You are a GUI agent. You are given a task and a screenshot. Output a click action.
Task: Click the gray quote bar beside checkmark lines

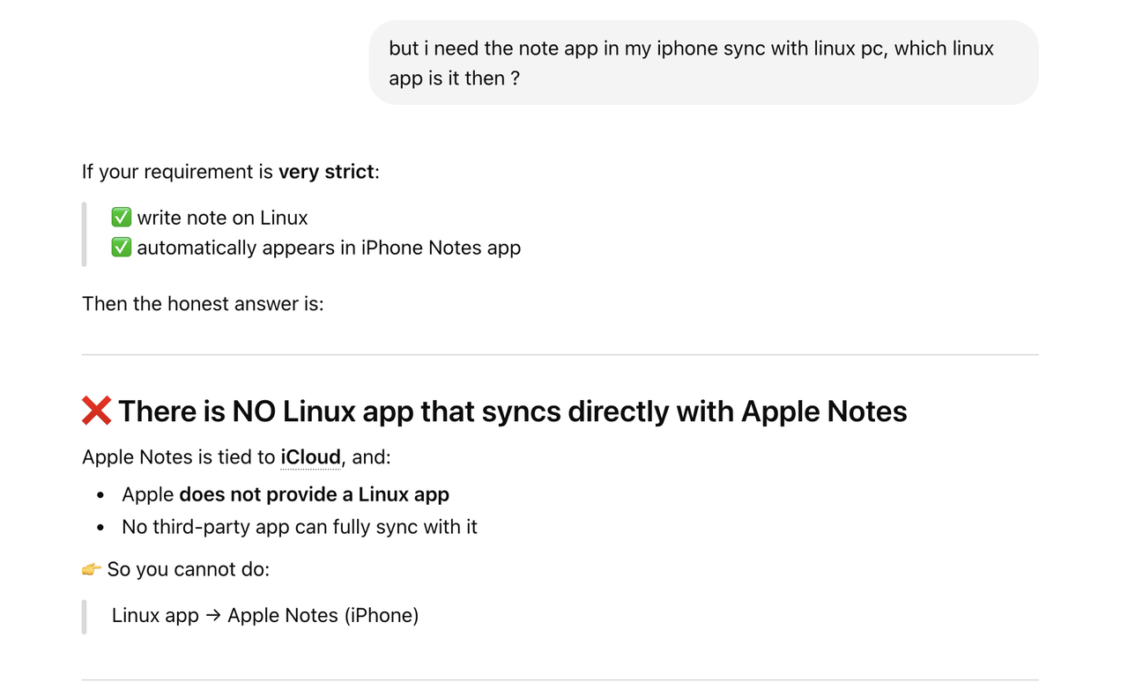tap(84, 234)
